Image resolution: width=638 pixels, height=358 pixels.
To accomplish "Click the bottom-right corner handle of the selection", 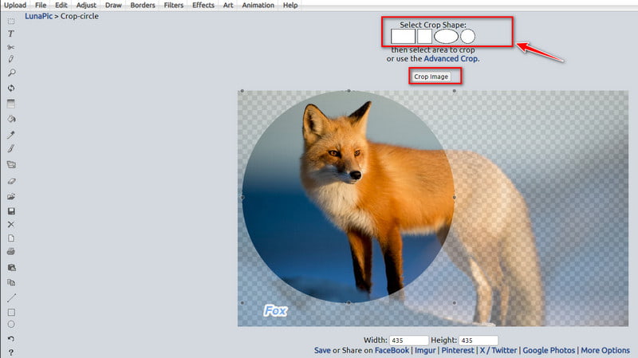I will coord(455,303).
